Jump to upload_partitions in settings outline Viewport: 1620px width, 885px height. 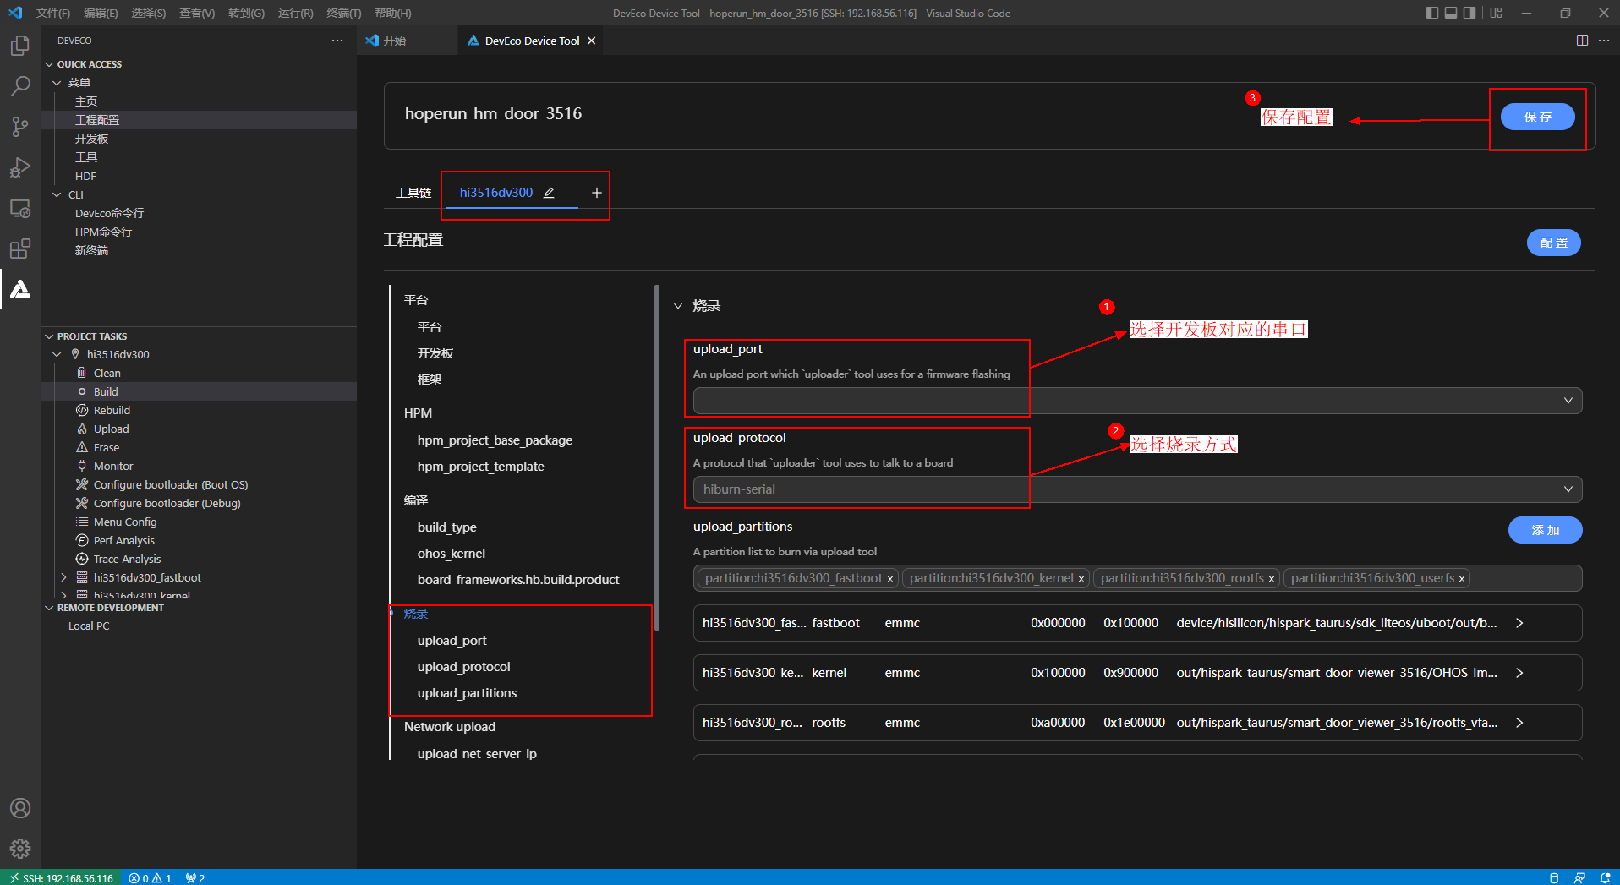click(467, 693)
